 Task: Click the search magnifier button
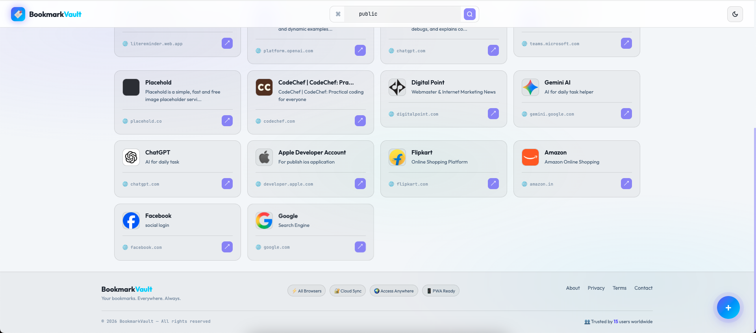[x=470, y=14]
